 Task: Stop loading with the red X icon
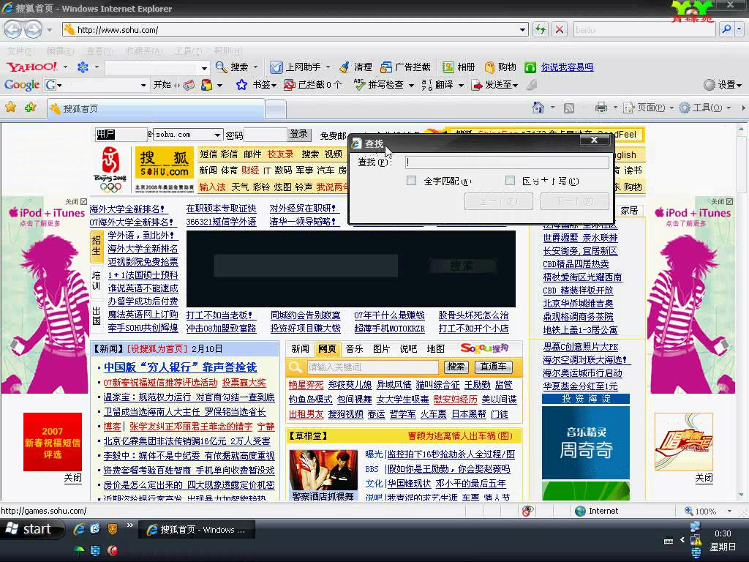pyautogui.click(x=560, y=29)
